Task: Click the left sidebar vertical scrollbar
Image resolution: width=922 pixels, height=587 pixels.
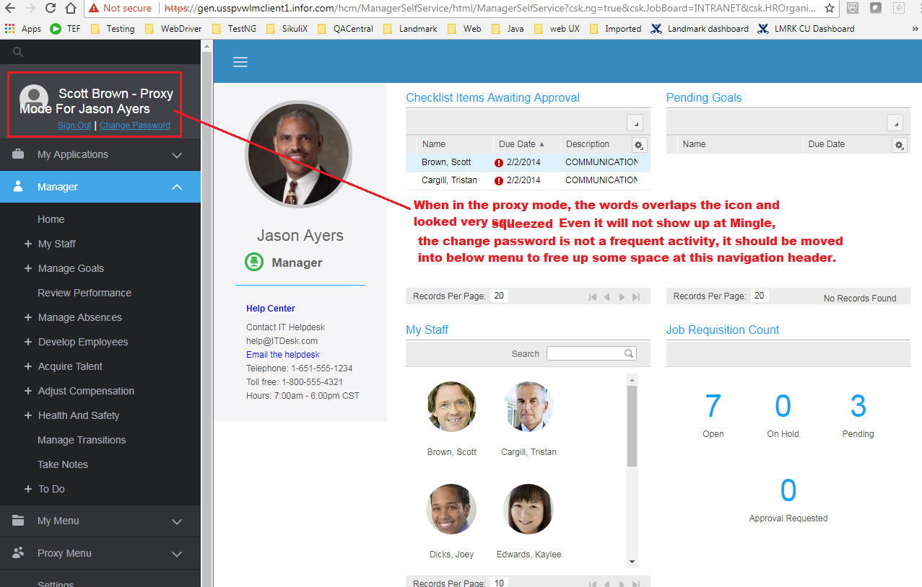Action: pos(207,314)
